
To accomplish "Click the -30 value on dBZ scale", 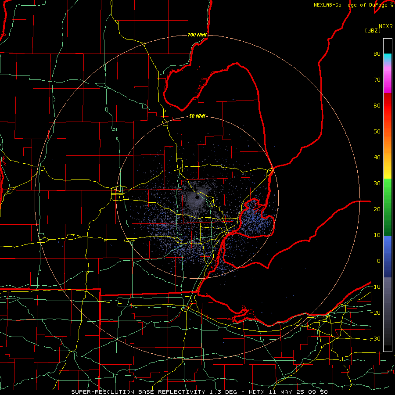I will coord(375,338).
